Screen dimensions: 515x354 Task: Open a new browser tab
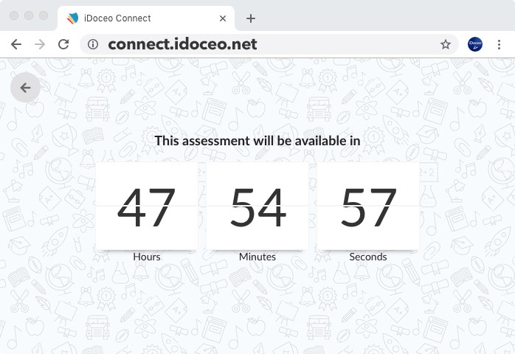click(251, 18)
